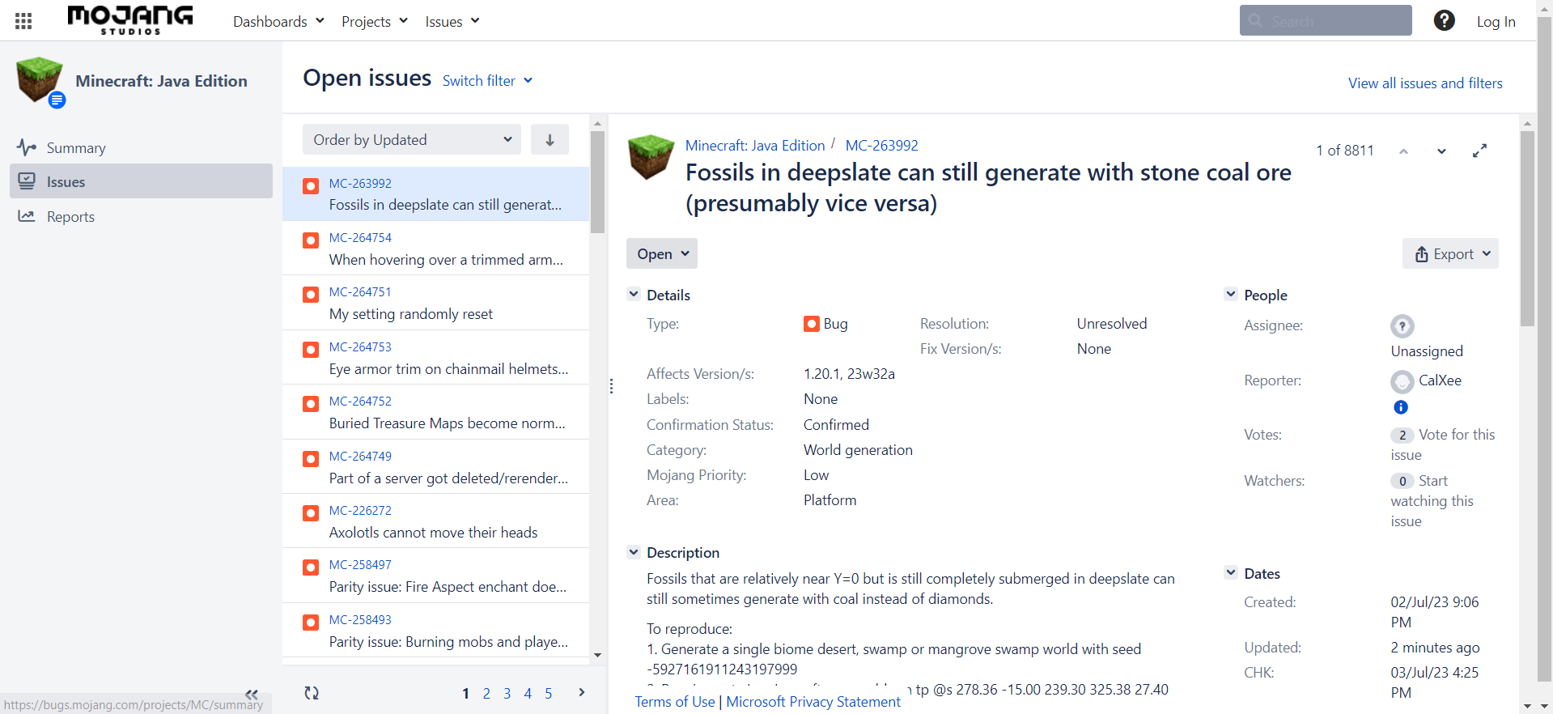The height and width of the screenshot is (714, 1553).
Task: Go to page 4 of issues
Action: coord(528,693)
